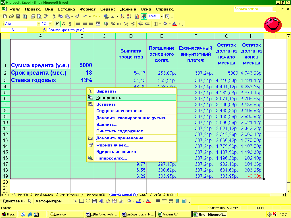291x218 pixels.
Task: Cut selection with toolbar scissors icon
Action: (54, 16)
